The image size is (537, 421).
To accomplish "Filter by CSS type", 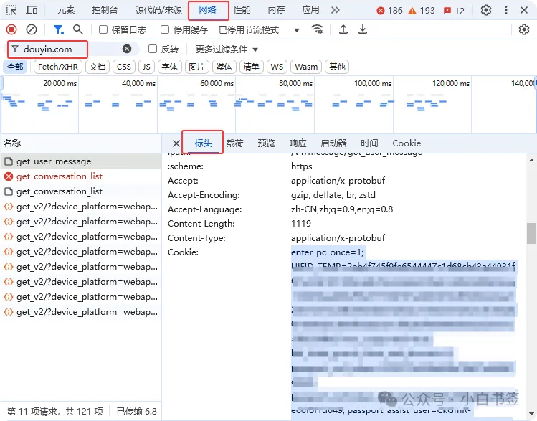I will (124, 67).
